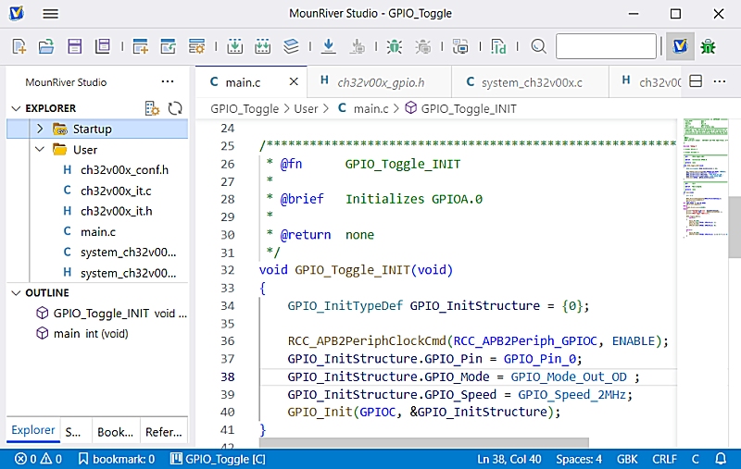
Task: Open the hamburger main menu
Action: click(50, 14)
